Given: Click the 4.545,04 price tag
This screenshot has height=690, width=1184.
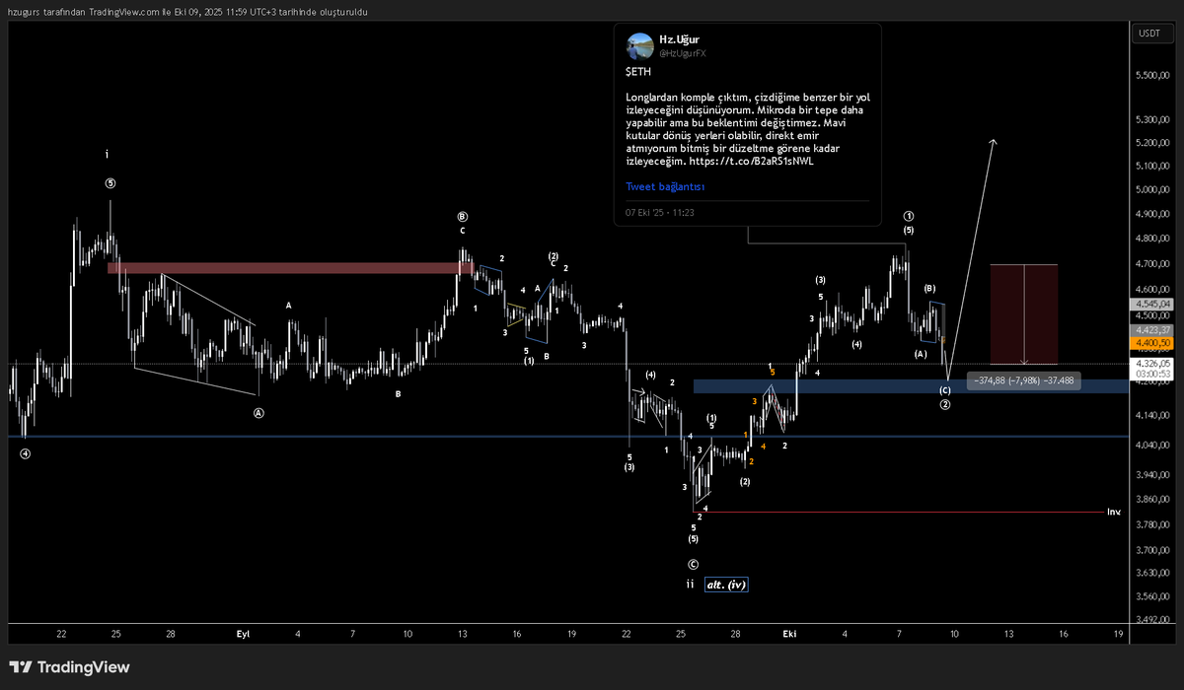Looking at the screenshot, I should pos(1151,304).
